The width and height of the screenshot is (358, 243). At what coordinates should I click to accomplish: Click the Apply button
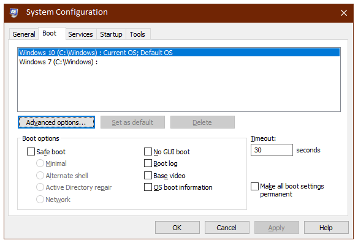click(x=276, y=228)
